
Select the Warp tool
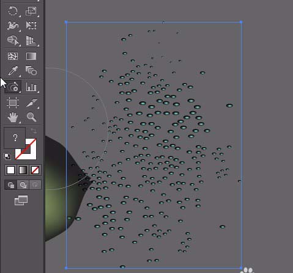(x=13, y=26)
